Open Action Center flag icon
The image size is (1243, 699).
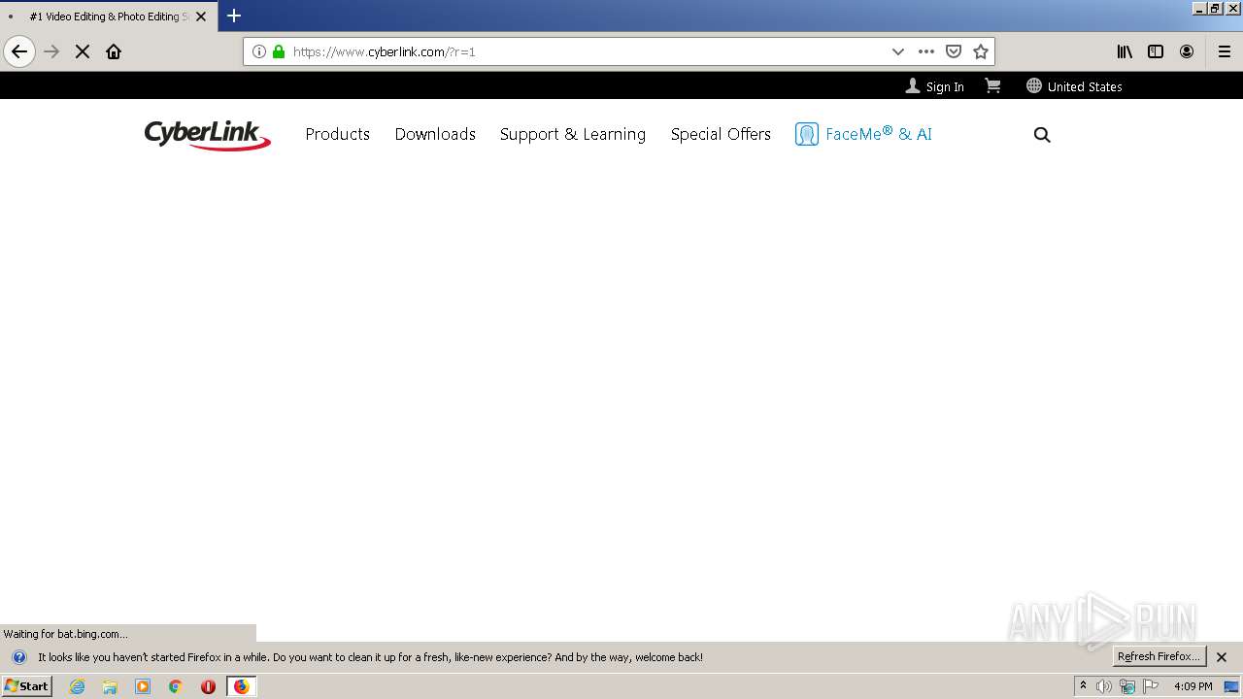[x=1151, y=686]
